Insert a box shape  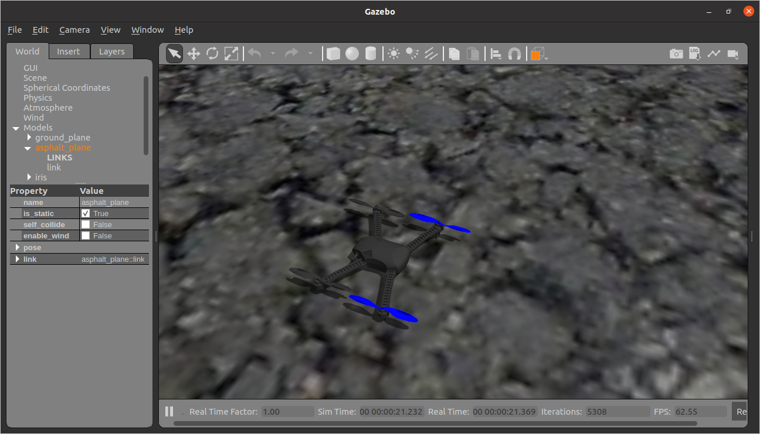pos(333,54)
